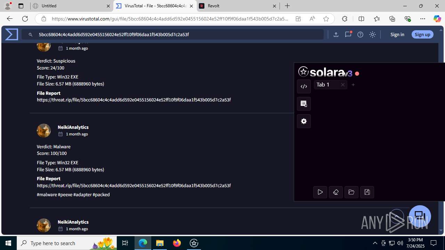
Task: Open the Copilot sidebar icon
Action: tap(437, 19)
